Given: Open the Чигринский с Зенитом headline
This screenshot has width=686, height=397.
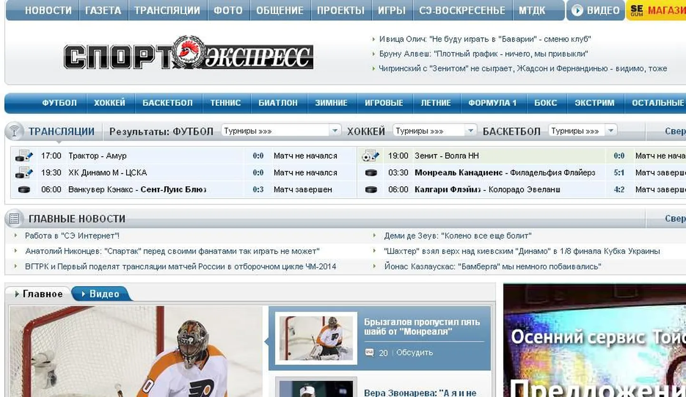Looking at the screenshot, I should (x=523, y=69).
